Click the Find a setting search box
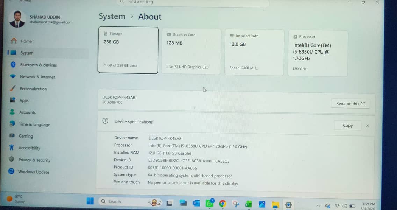 [193, 2]
